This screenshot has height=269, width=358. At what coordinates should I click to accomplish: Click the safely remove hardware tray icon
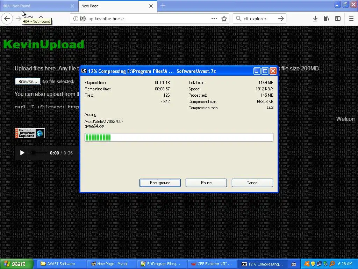(x=325, y=264)
